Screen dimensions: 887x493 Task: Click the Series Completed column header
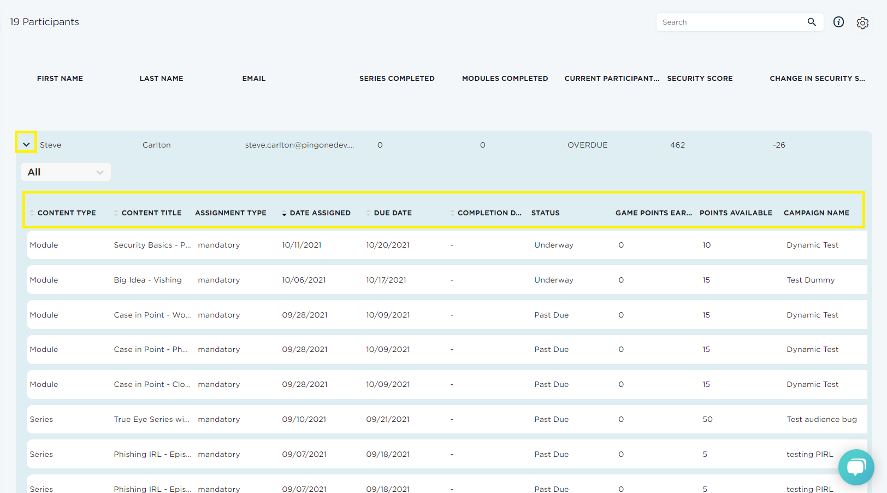[397, 79]
